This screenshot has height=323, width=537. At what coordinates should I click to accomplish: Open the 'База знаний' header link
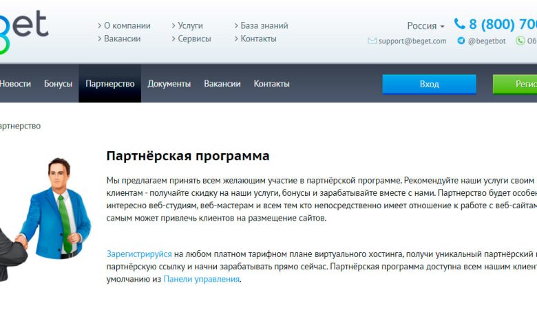tap(264, 25)
